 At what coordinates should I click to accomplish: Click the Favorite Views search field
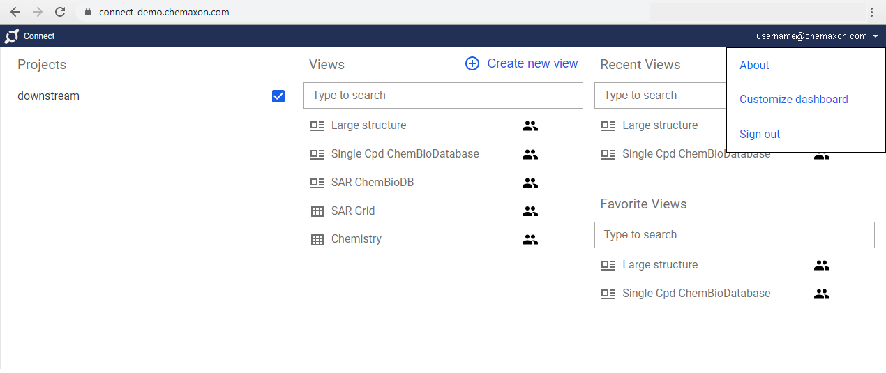coord(734,235)
